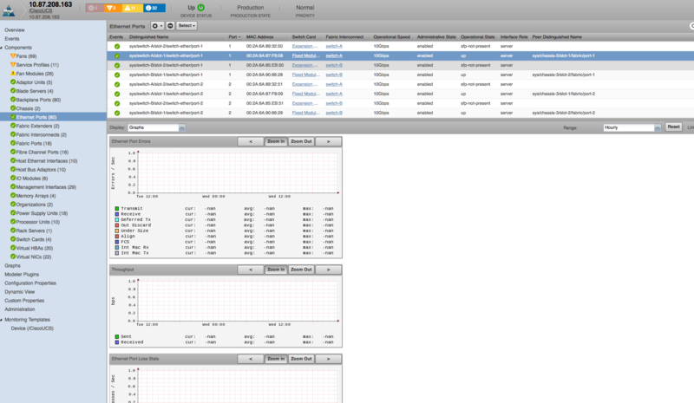Image resolution: width=694 pixels, height=403 pixels.
Task: Collapse the Components tree section
Action: pyautogui.click(x=2, y=48)
